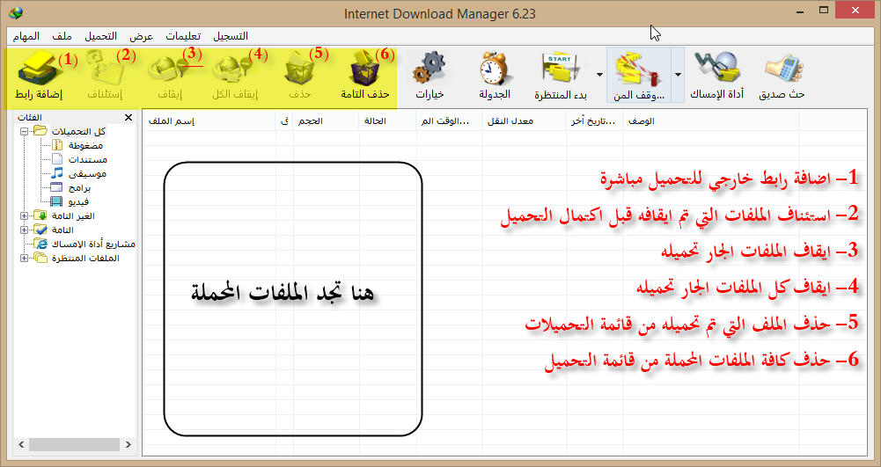Open the ملف (File) menu
Viewport: 881px width, 467px height.
[62, 36]
